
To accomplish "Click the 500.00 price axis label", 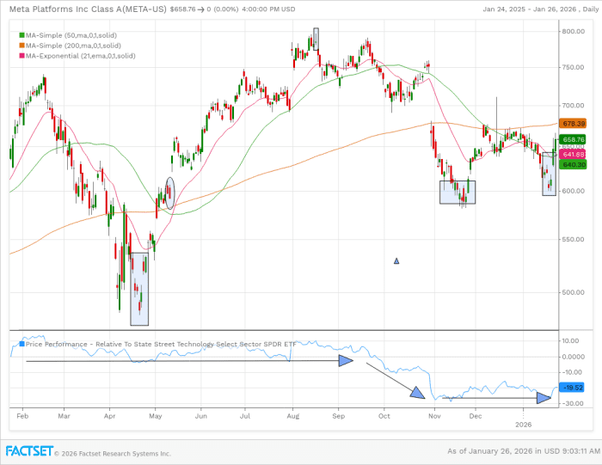I will pyautogui.click(x=574, y=292).
